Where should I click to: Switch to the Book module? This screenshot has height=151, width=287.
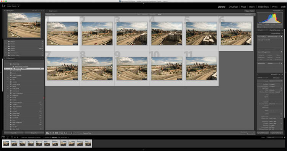point(252,6)
